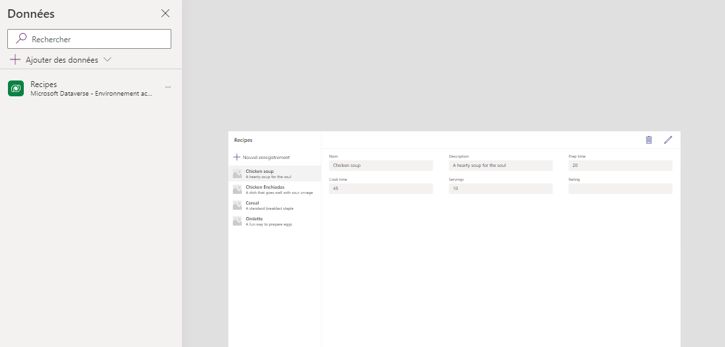Click Ajouter des données label

[62, 60]
